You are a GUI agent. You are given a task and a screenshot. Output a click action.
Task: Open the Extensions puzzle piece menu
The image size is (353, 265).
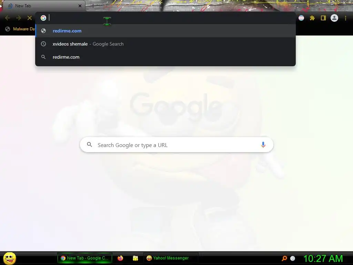[x=312, y=18]
